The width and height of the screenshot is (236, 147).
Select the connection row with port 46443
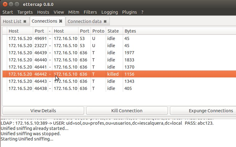[119, 81]
